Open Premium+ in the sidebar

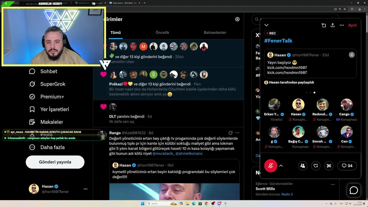(x=46, y=97)
